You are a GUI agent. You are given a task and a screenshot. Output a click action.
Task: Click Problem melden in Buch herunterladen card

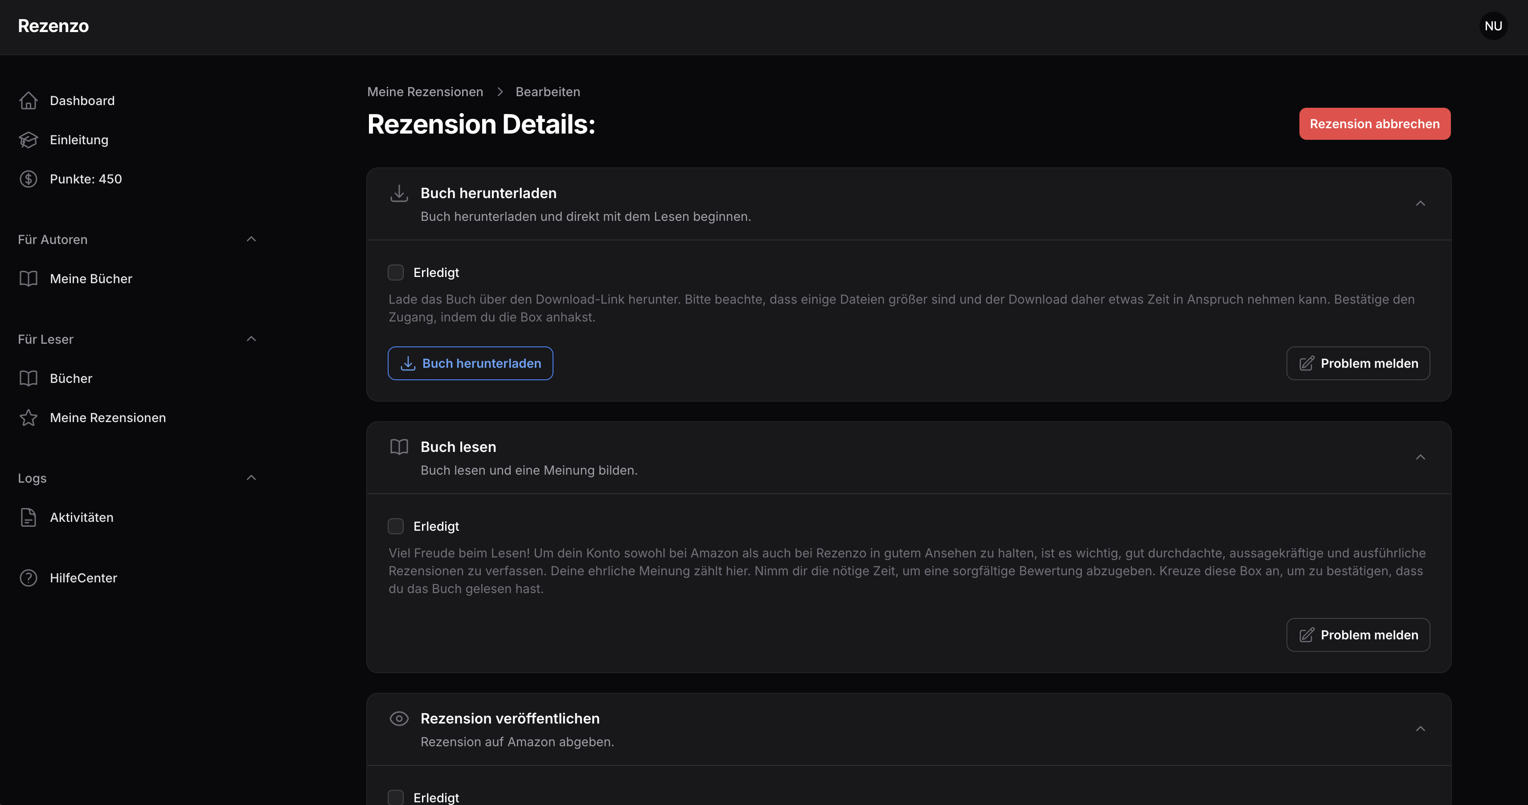[x=1358, y=363]
